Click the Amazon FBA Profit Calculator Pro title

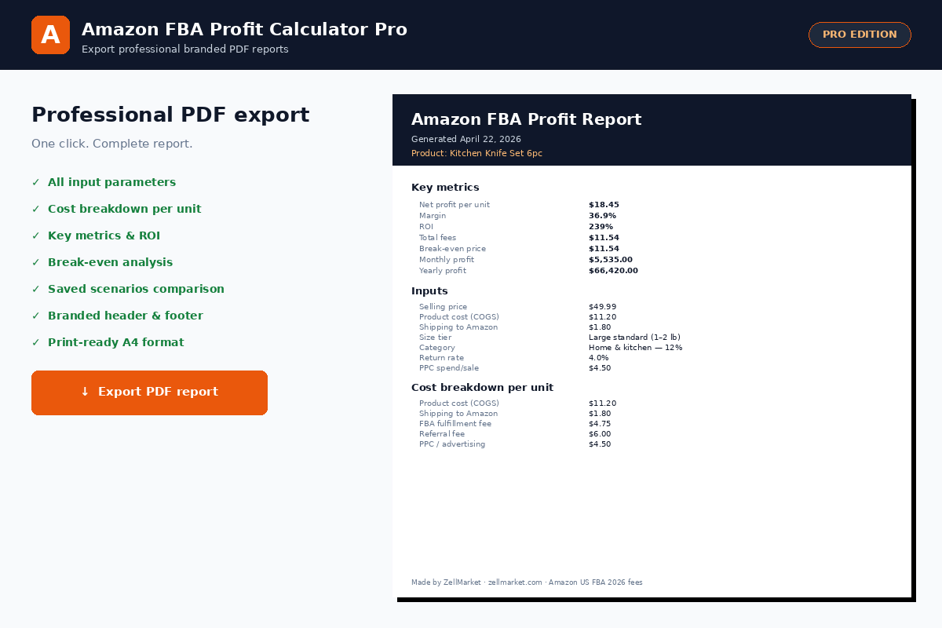point(244,30)
